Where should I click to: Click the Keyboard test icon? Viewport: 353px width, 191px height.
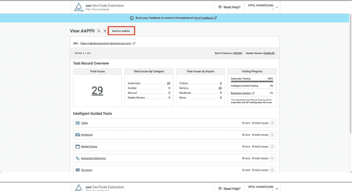(78, 135)
